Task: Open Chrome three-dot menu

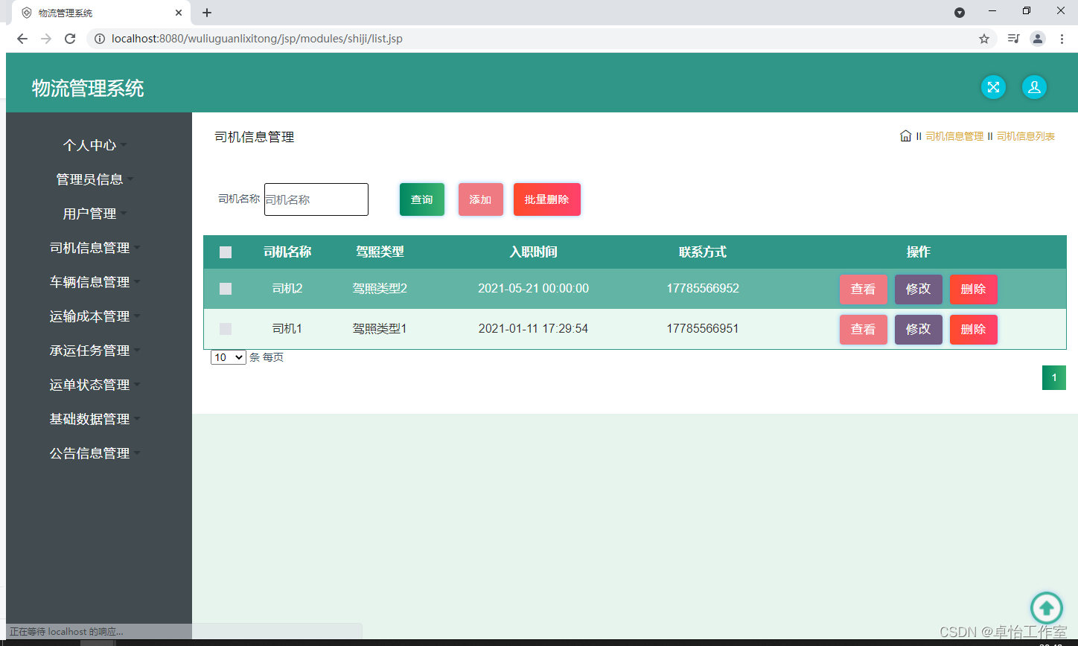Action: pyautogui.click(x=1062, y=39)
